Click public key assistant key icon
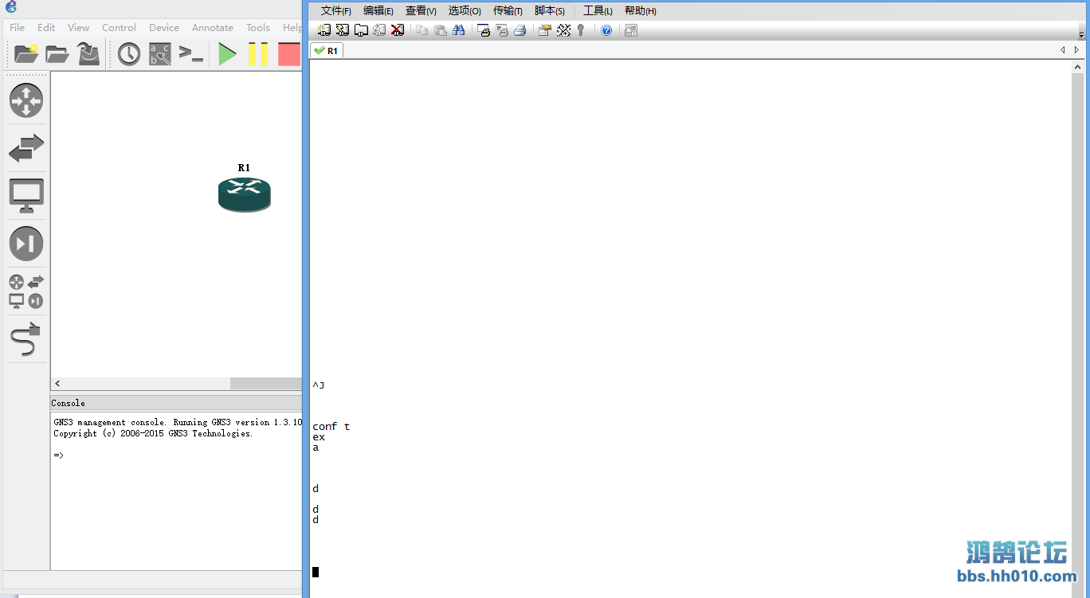This screenshot has width=1090, height=598. click(x=581, y=30)
